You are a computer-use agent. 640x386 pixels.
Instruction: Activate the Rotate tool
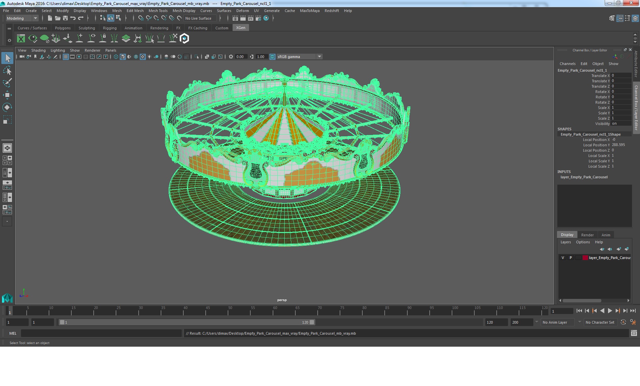coord(7,107)
